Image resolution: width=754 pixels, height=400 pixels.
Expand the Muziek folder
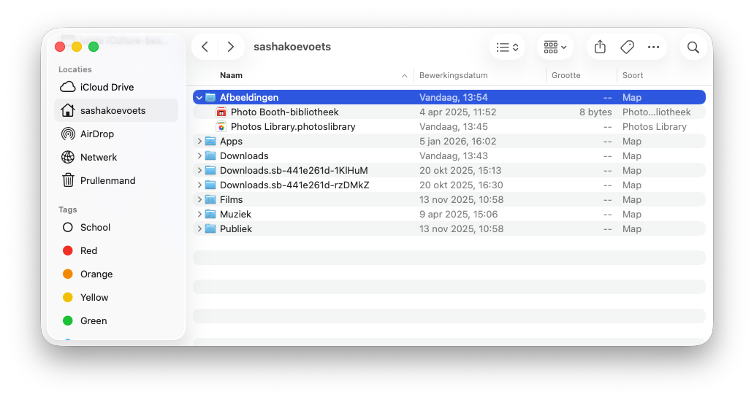pyautogui.click(x=199, y=214)
